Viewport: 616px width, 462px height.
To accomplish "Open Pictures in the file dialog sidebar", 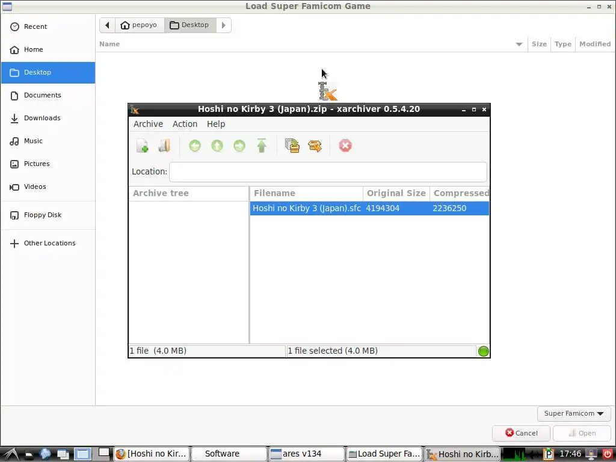I will [x=48, y=164].
